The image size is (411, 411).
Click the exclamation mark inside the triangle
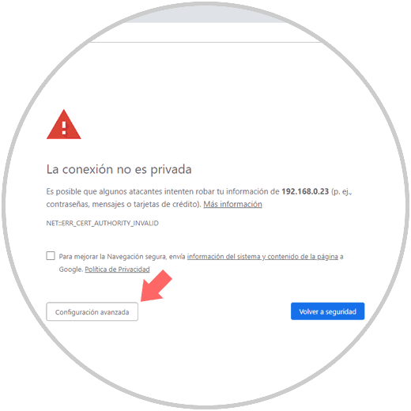pos(64,128)
